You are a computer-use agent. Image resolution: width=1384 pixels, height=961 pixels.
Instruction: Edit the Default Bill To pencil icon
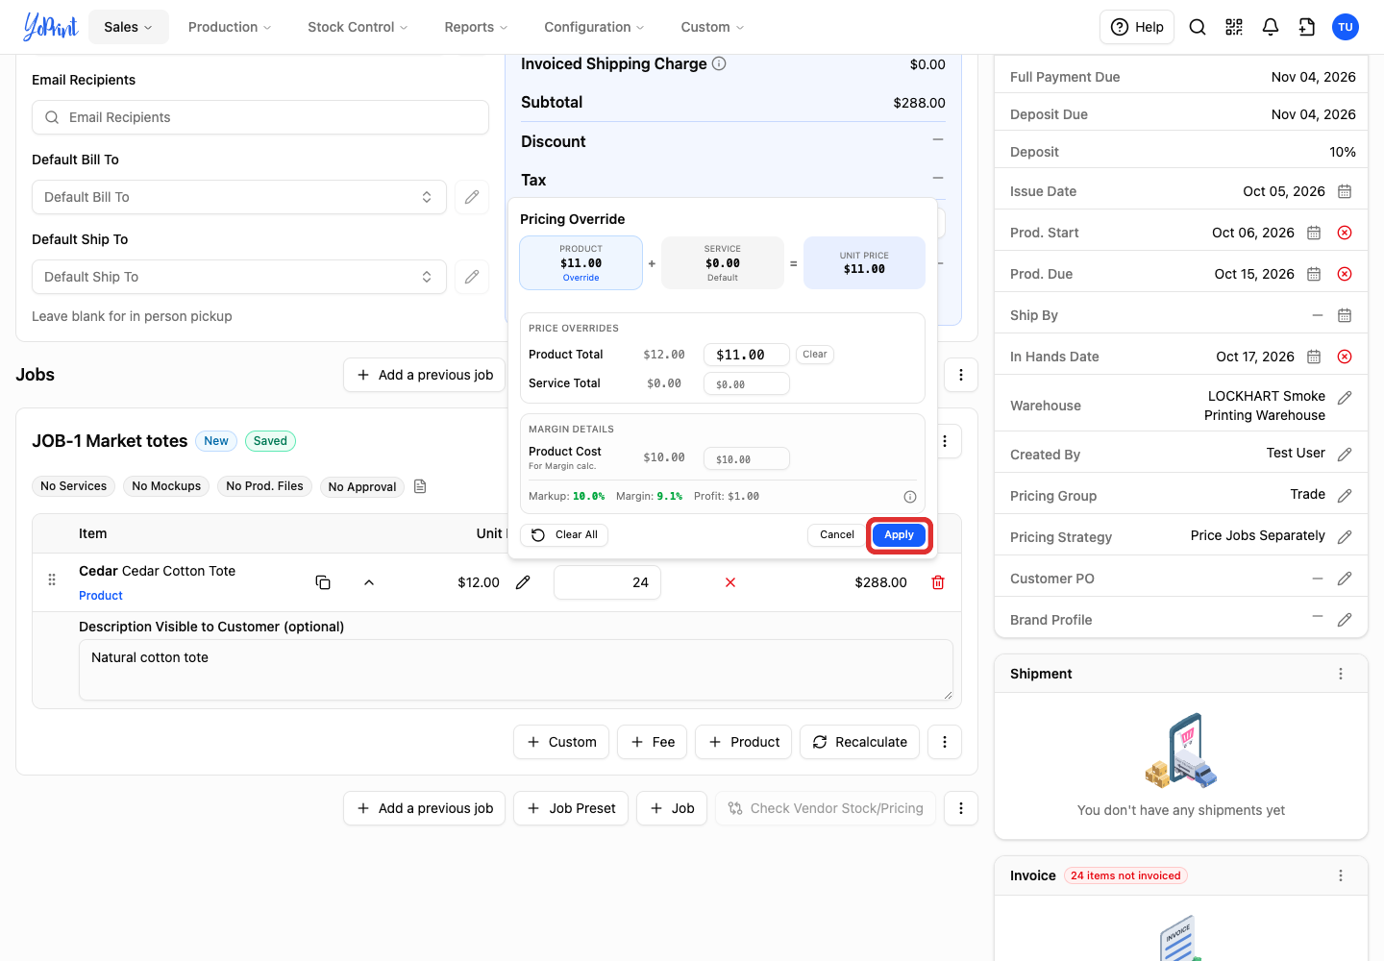[x=472, y=197]
